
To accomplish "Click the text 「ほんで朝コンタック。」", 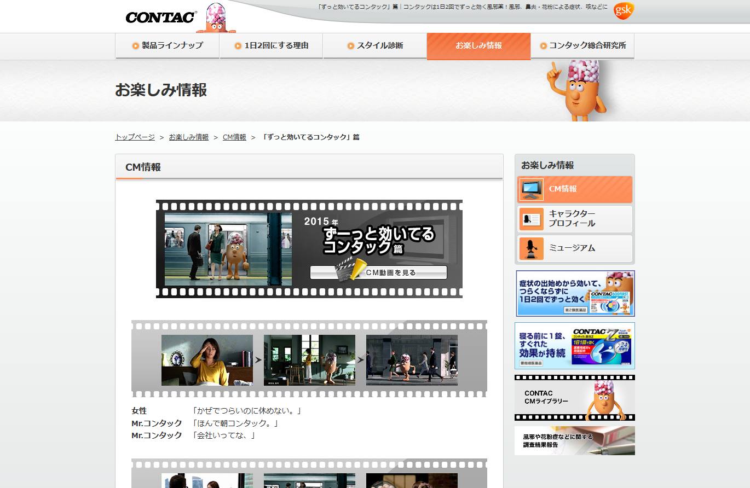I will [235, 423].
